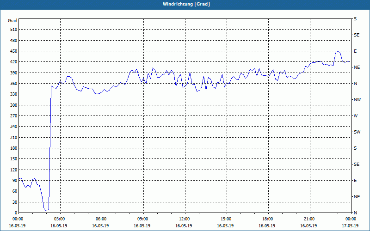Screen dimensions: 370x231
Task: Select the 06:00 time label
Action: pyautogui.click(x=100, y=219)
